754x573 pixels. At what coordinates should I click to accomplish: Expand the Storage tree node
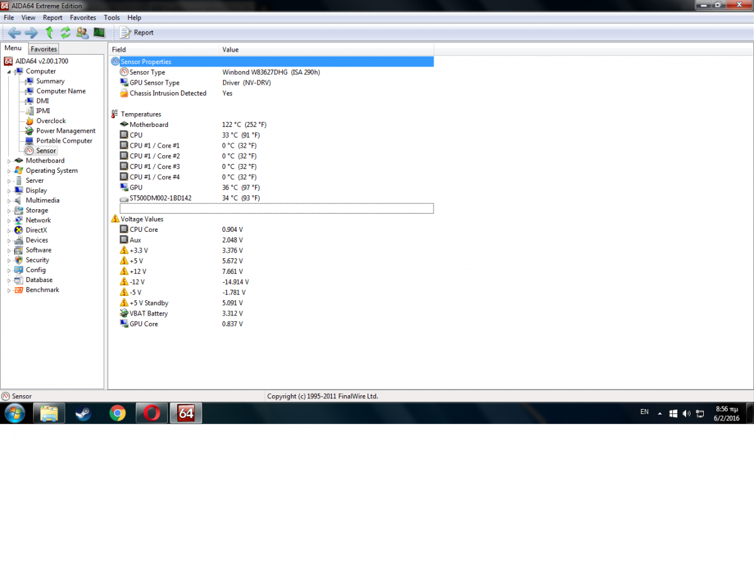coord(9,211)
